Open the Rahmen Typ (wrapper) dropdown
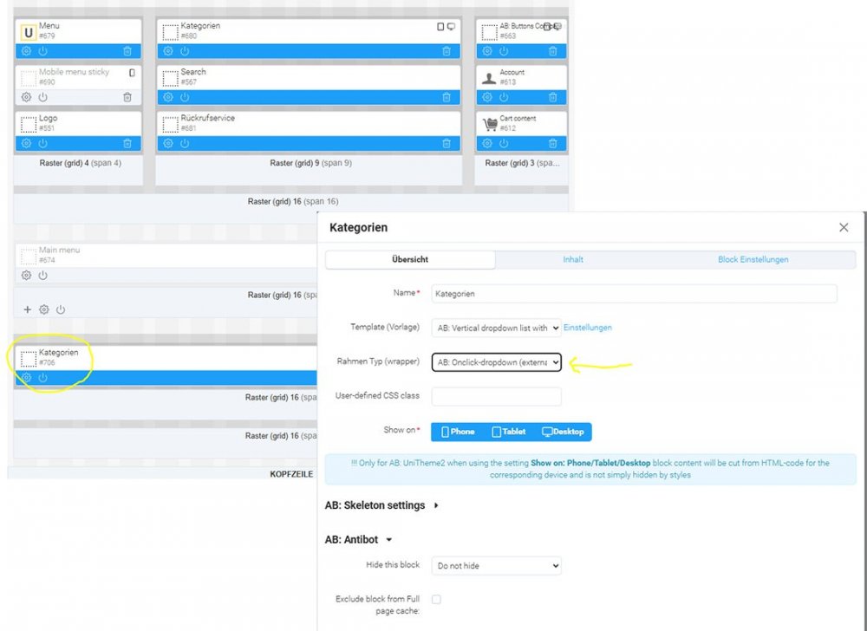 pyautogui.click(x=496, y=362)
